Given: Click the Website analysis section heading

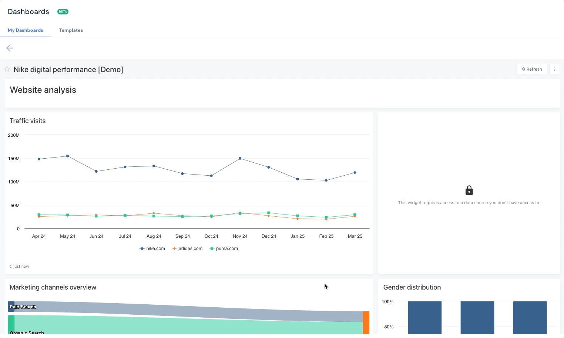Looking at the screenshot, I should click(x=43, y=90).
